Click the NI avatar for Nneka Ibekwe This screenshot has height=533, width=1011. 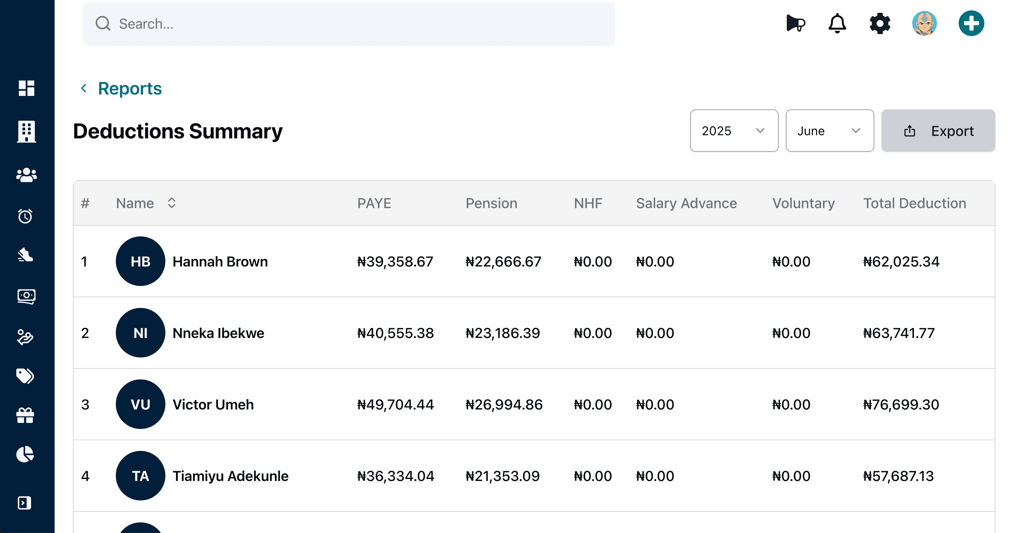(141, 333)
